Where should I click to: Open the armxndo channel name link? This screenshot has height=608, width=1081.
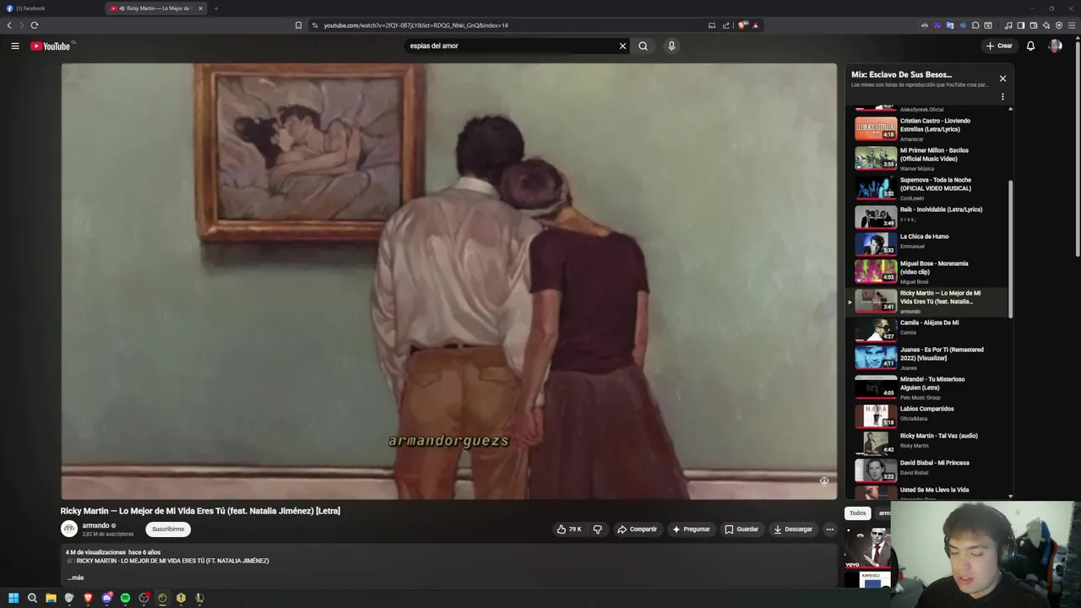pyautogui.click(x=95, y=525)
